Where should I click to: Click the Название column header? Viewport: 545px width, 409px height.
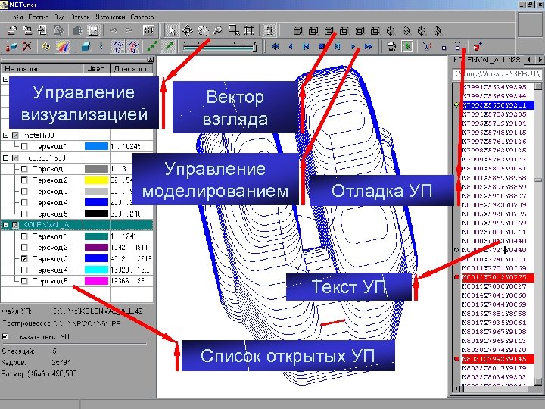(42, 68)
